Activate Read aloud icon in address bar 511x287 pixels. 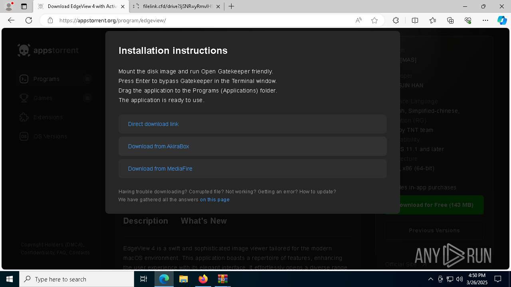[x=358, y=20]
